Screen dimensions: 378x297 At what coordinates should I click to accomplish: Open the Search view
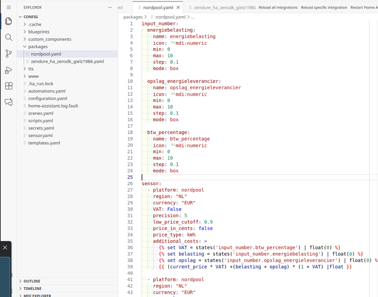(x=9, y=37)
